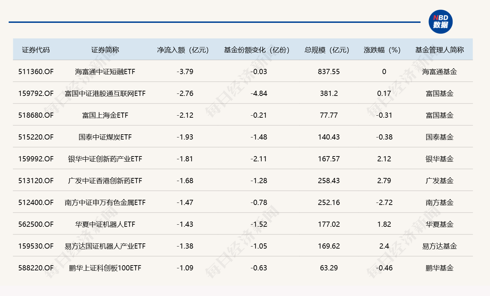This screenshot has height=296, width=490.
Task: Click the fund name 富国上海金ETF
Action: click(105, 115)
